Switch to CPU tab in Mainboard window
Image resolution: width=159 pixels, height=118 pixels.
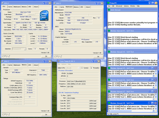[x=56, y=7]
